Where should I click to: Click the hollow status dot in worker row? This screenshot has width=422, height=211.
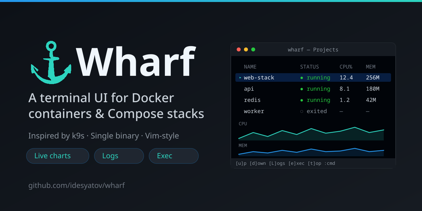click(302, 111)
